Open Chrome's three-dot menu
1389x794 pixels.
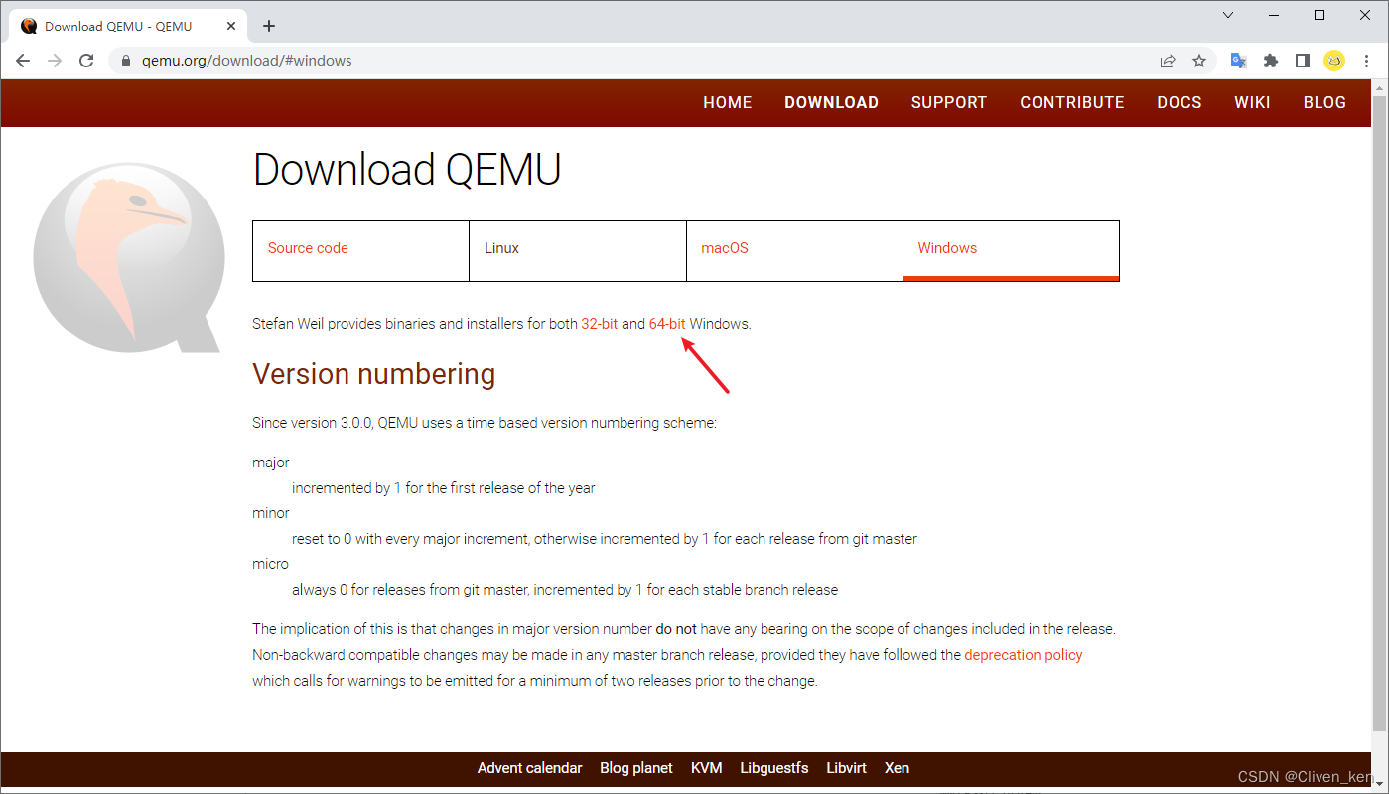(1366, 61)
